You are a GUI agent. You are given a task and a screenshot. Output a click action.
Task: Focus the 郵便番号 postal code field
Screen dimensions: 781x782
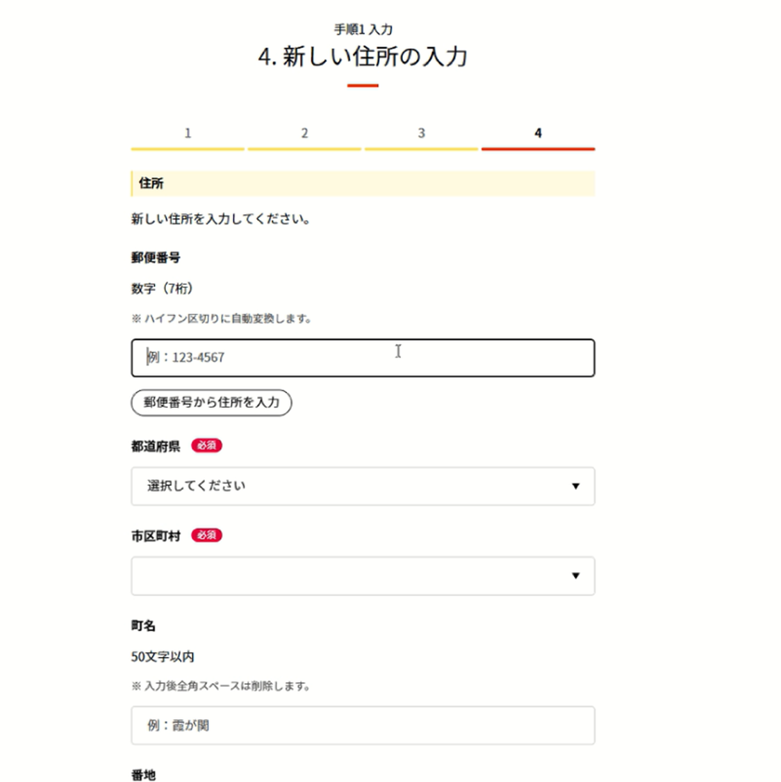pyautogui.click(x=363, y=357)
